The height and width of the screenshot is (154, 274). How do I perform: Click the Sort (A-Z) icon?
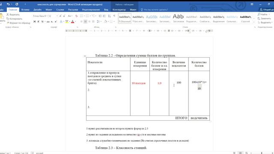(x=110, y=16)
